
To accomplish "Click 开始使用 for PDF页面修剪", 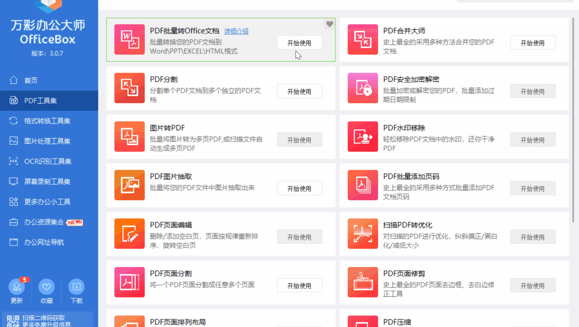I will [x=532, y=286].
